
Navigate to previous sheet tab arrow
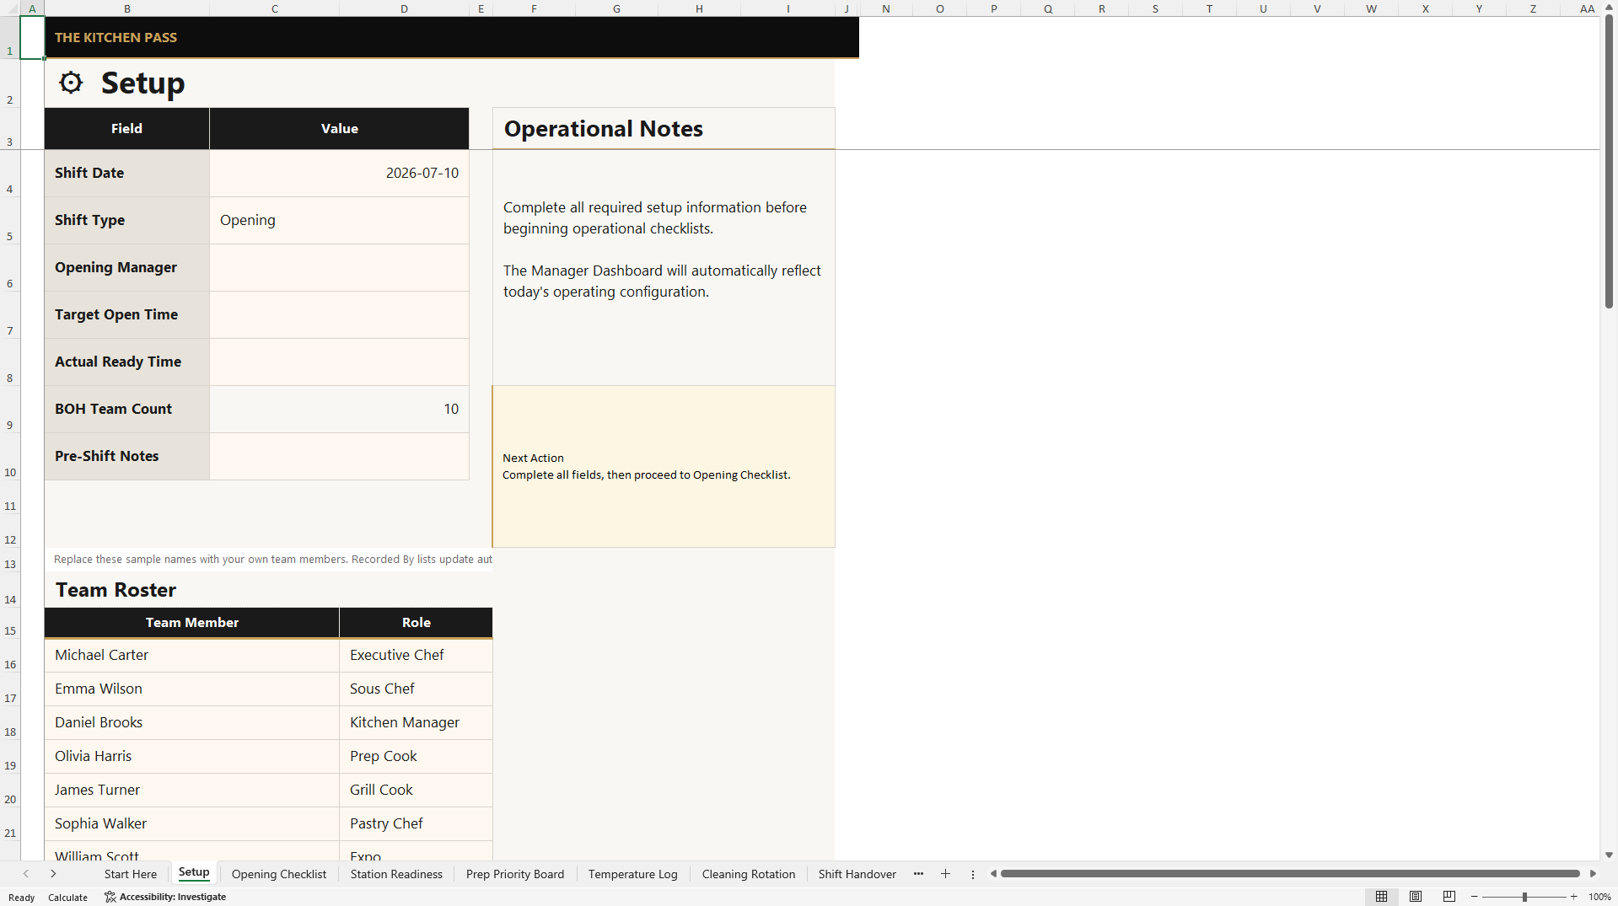click(26, 874)
